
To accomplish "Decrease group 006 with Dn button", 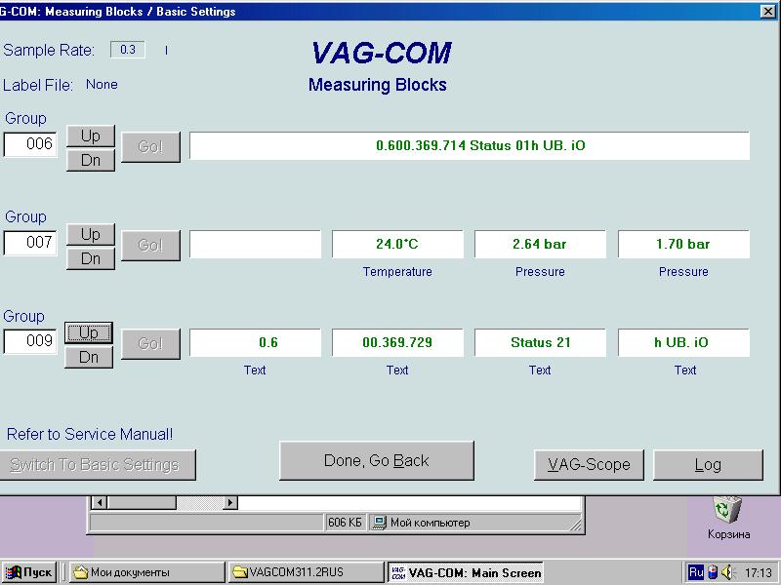I will [x=91, y=160].
